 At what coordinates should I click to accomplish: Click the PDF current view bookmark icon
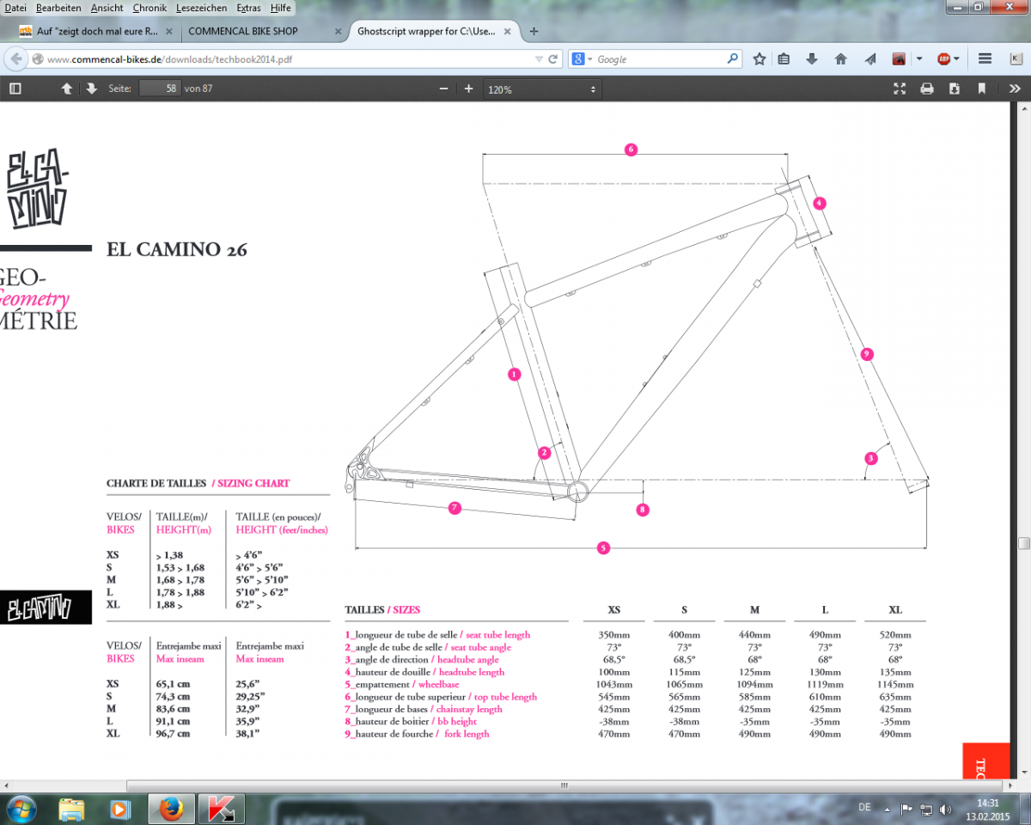point(981,89)
